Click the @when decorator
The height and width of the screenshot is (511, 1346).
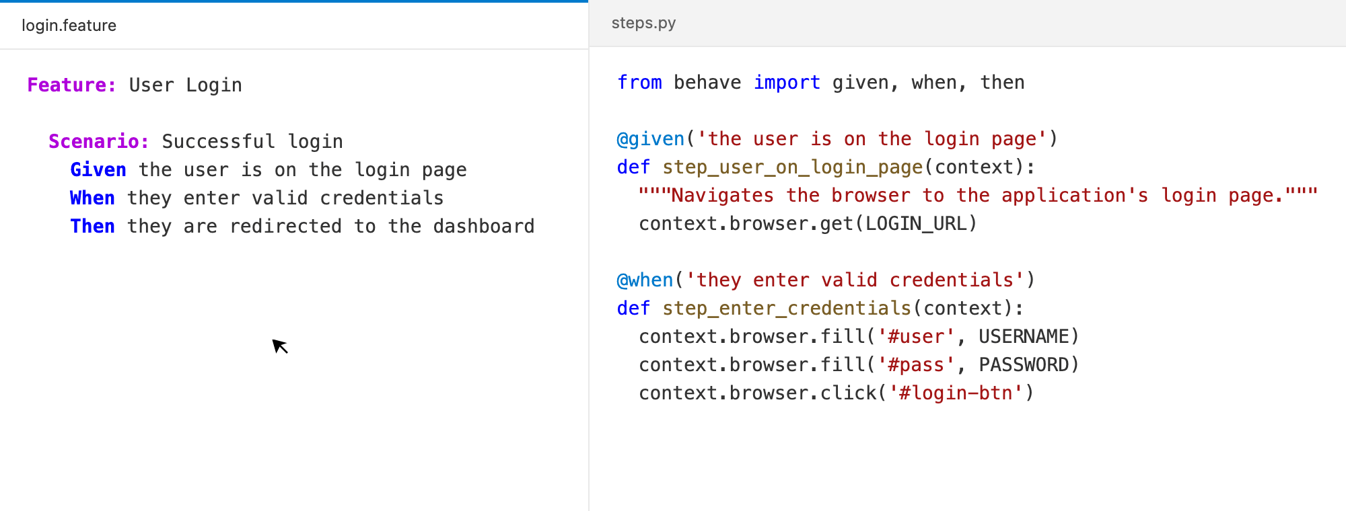click(645, 280)
